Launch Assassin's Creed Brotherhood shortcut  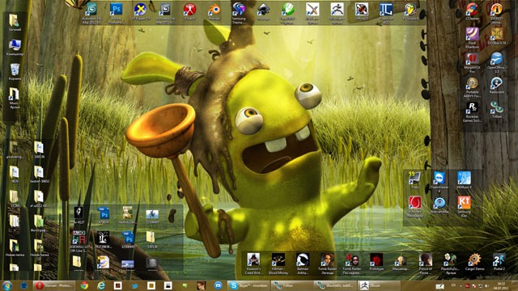[x=253, y=264]
